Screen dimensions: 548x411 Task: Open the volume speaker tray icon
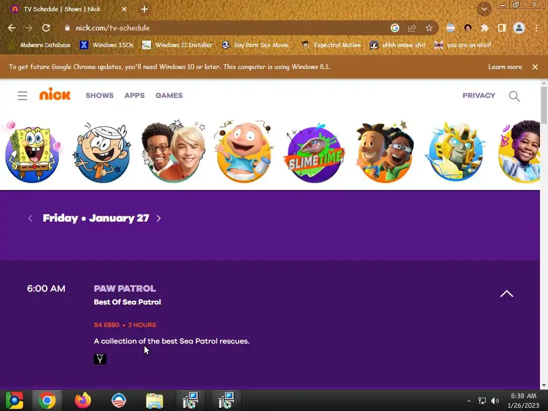[x=495, y=400]
